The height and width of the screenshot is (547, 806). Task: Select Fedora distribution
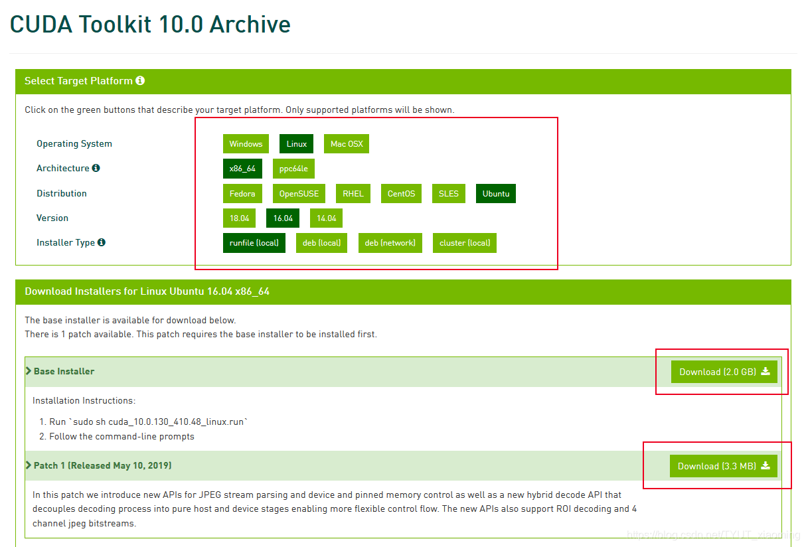[x=242, y=194]
